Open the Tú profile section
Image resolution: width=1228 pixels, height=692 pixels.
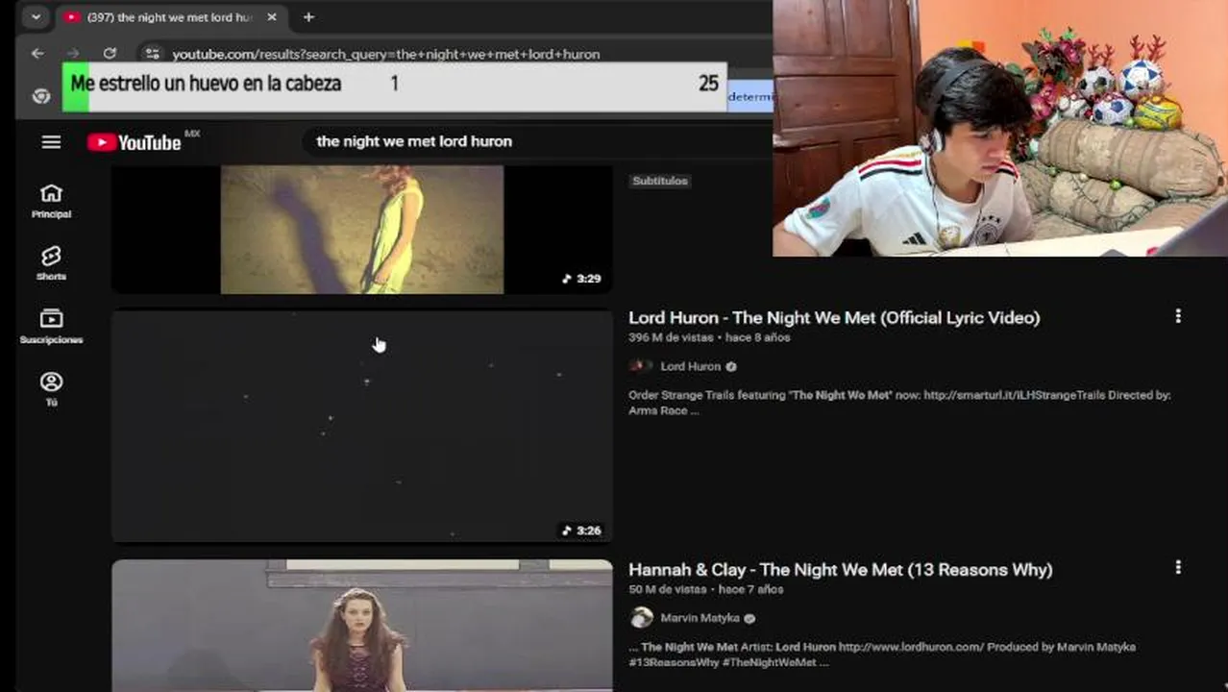click(x=51, y=389)
